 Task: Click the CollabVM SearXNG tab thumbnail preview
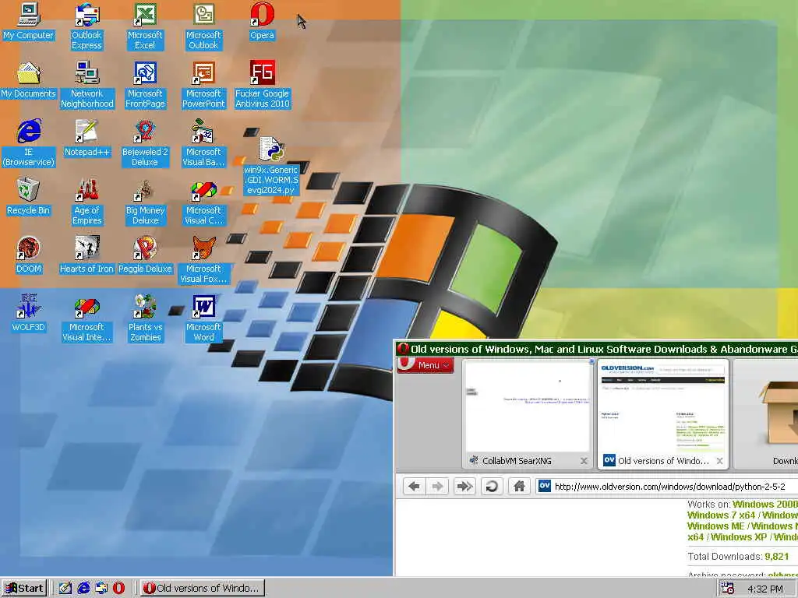click(x=528, y=406)
